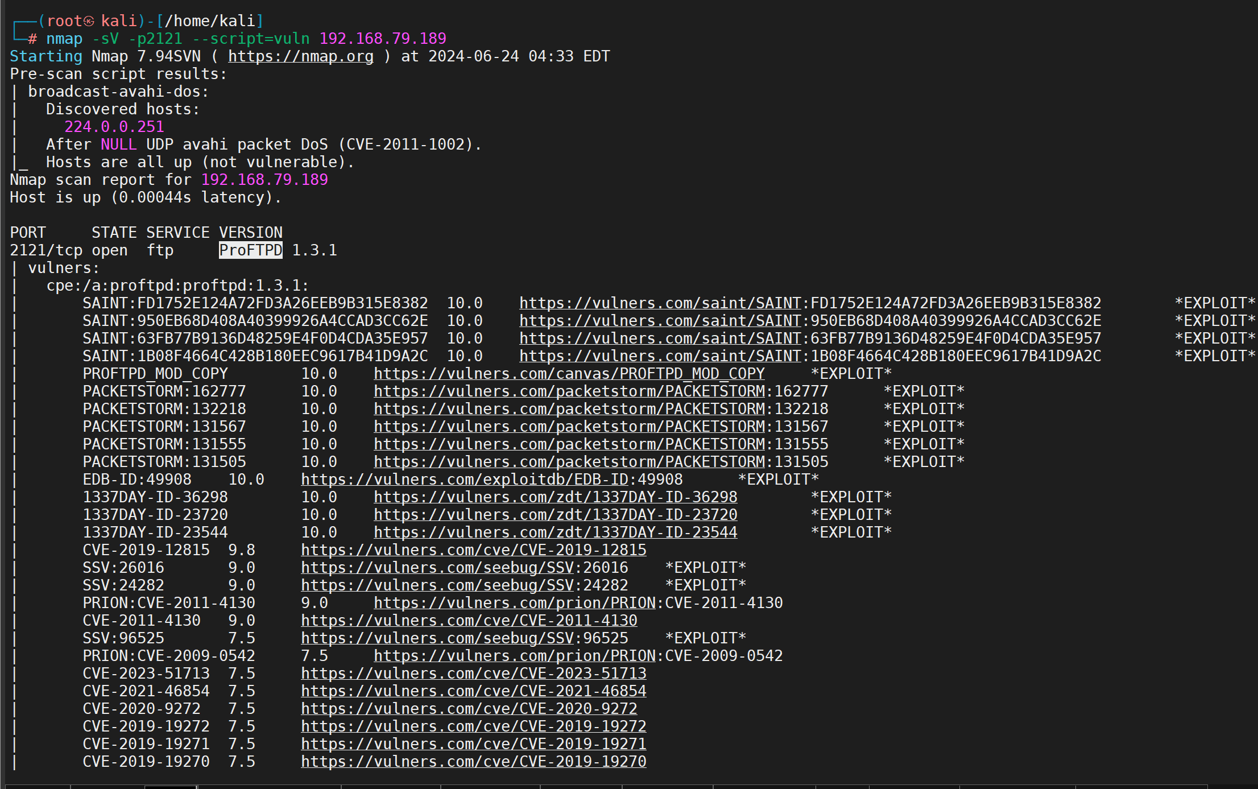
Task: Open the nmap.org link
Action: click(300, 56)
